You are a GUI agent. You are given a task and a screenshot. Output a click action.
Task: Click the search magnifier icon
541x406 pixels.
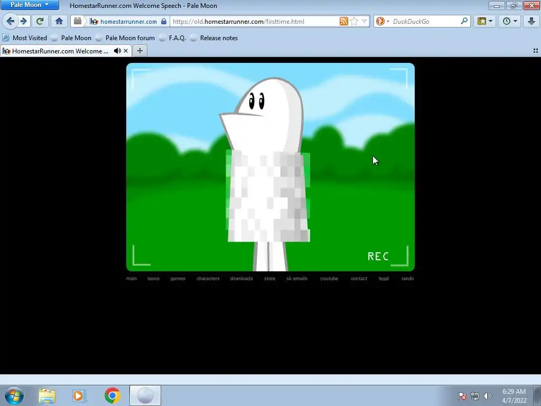tap(464, 21)
